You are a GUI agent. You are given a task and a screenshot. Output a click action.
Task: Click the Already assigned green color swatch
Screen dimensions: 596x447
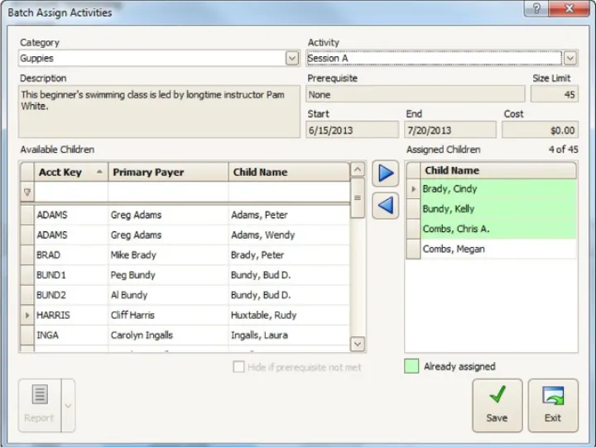(x=411, y=366)
